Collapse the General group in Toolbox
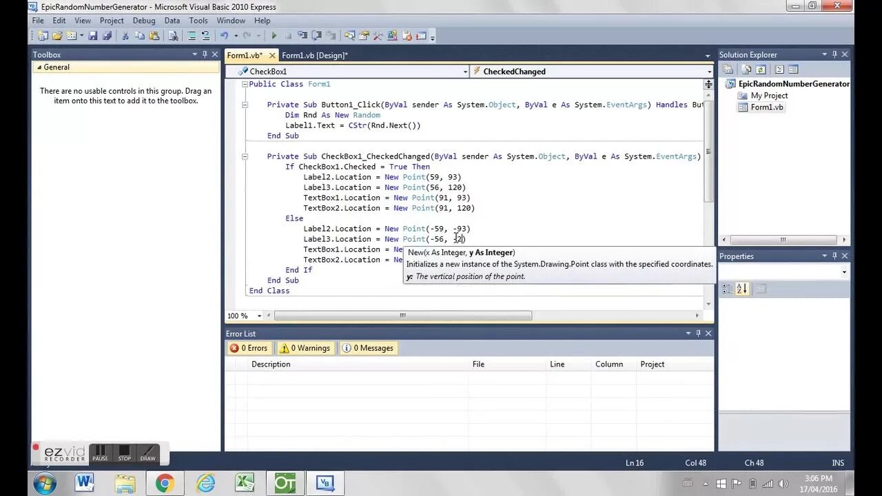The image size is (882, 496). tap(39, 67)
